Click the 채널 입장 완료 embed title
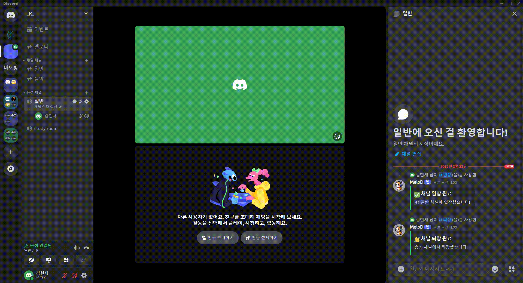The image size is (523, 283). (436, 194)
